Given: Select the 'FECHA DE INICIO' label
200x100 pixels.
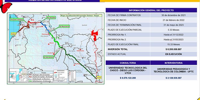Looking at the screenshot, I should (117, 20).
